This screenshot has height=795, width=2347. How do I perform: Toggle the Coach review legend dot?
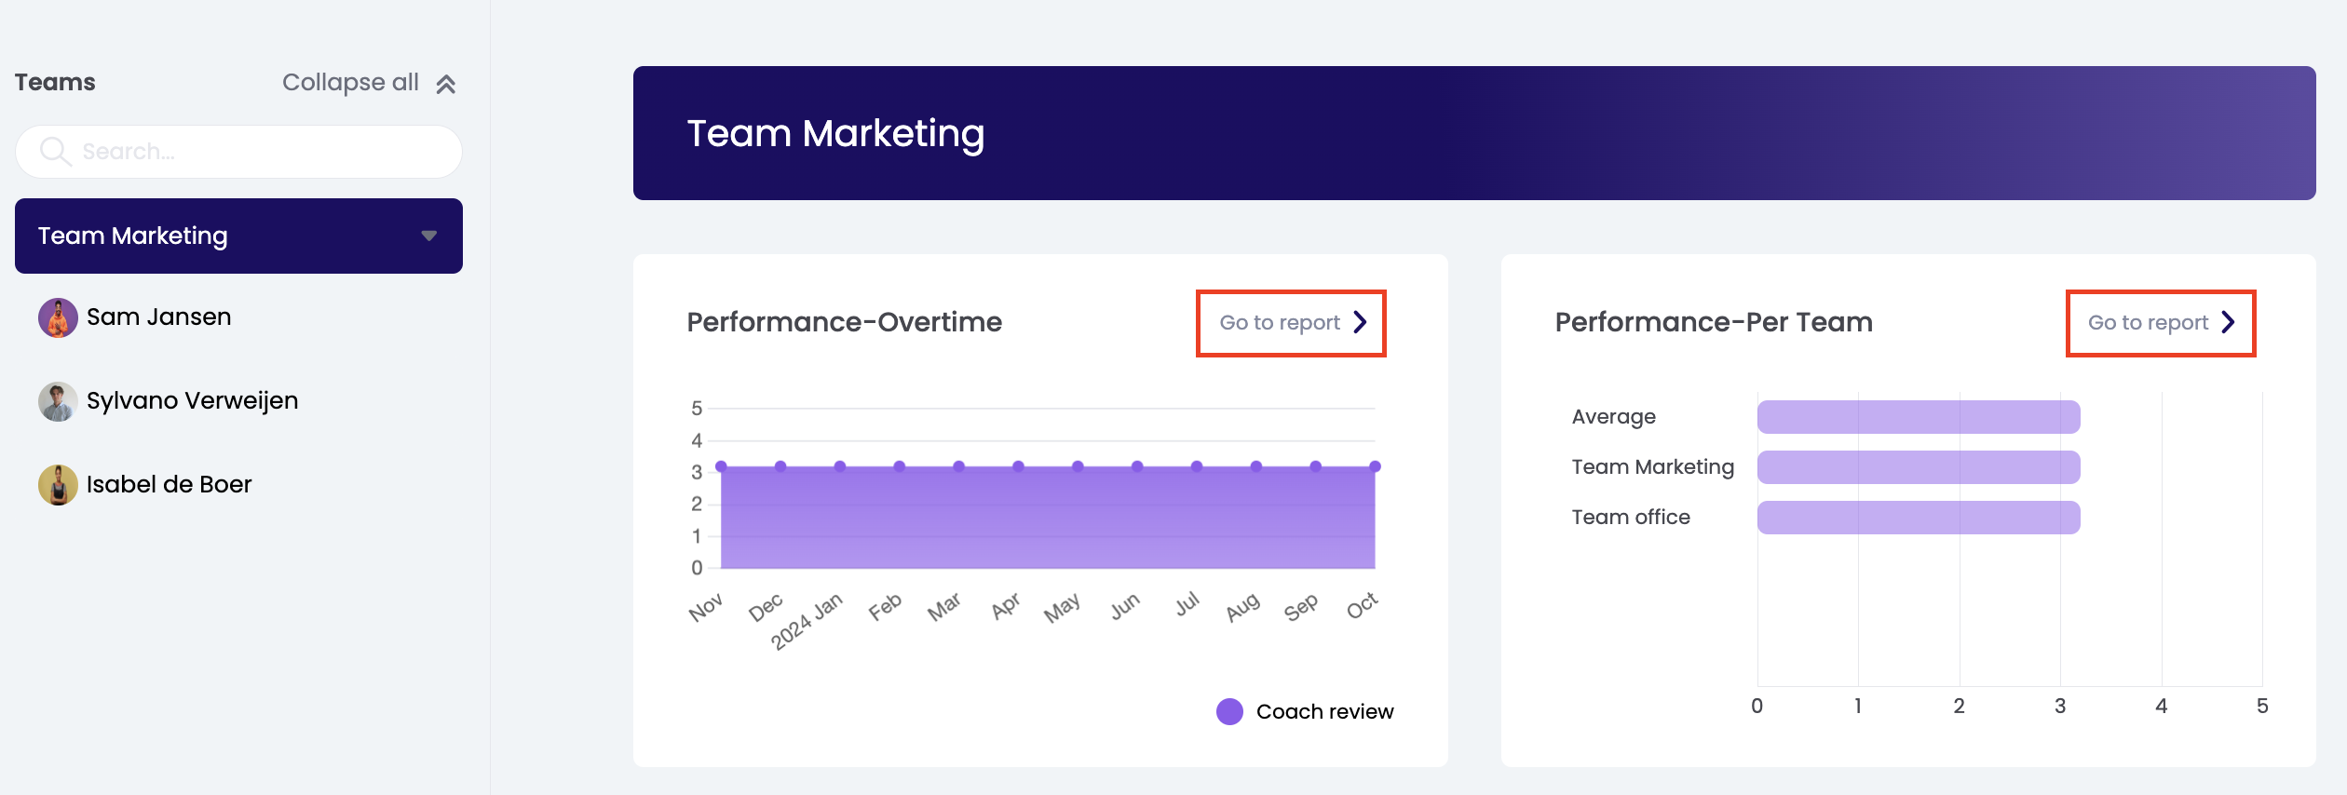pos(1229,712)
